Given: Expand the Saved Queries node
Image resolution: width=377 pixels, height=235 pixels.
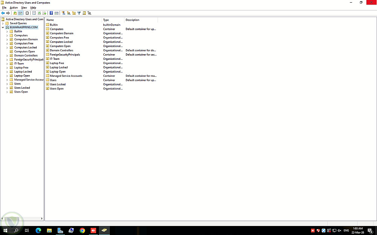Looking at the screenshot, I should (3, 23).
